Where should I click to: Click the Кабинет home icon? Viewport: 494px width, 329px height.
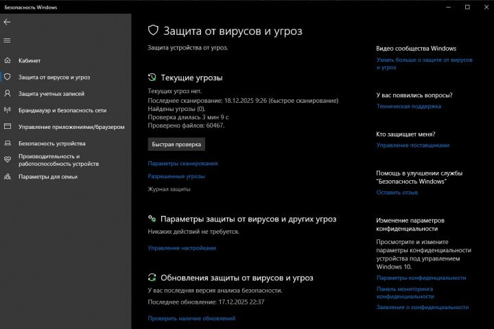click(8, 60)
